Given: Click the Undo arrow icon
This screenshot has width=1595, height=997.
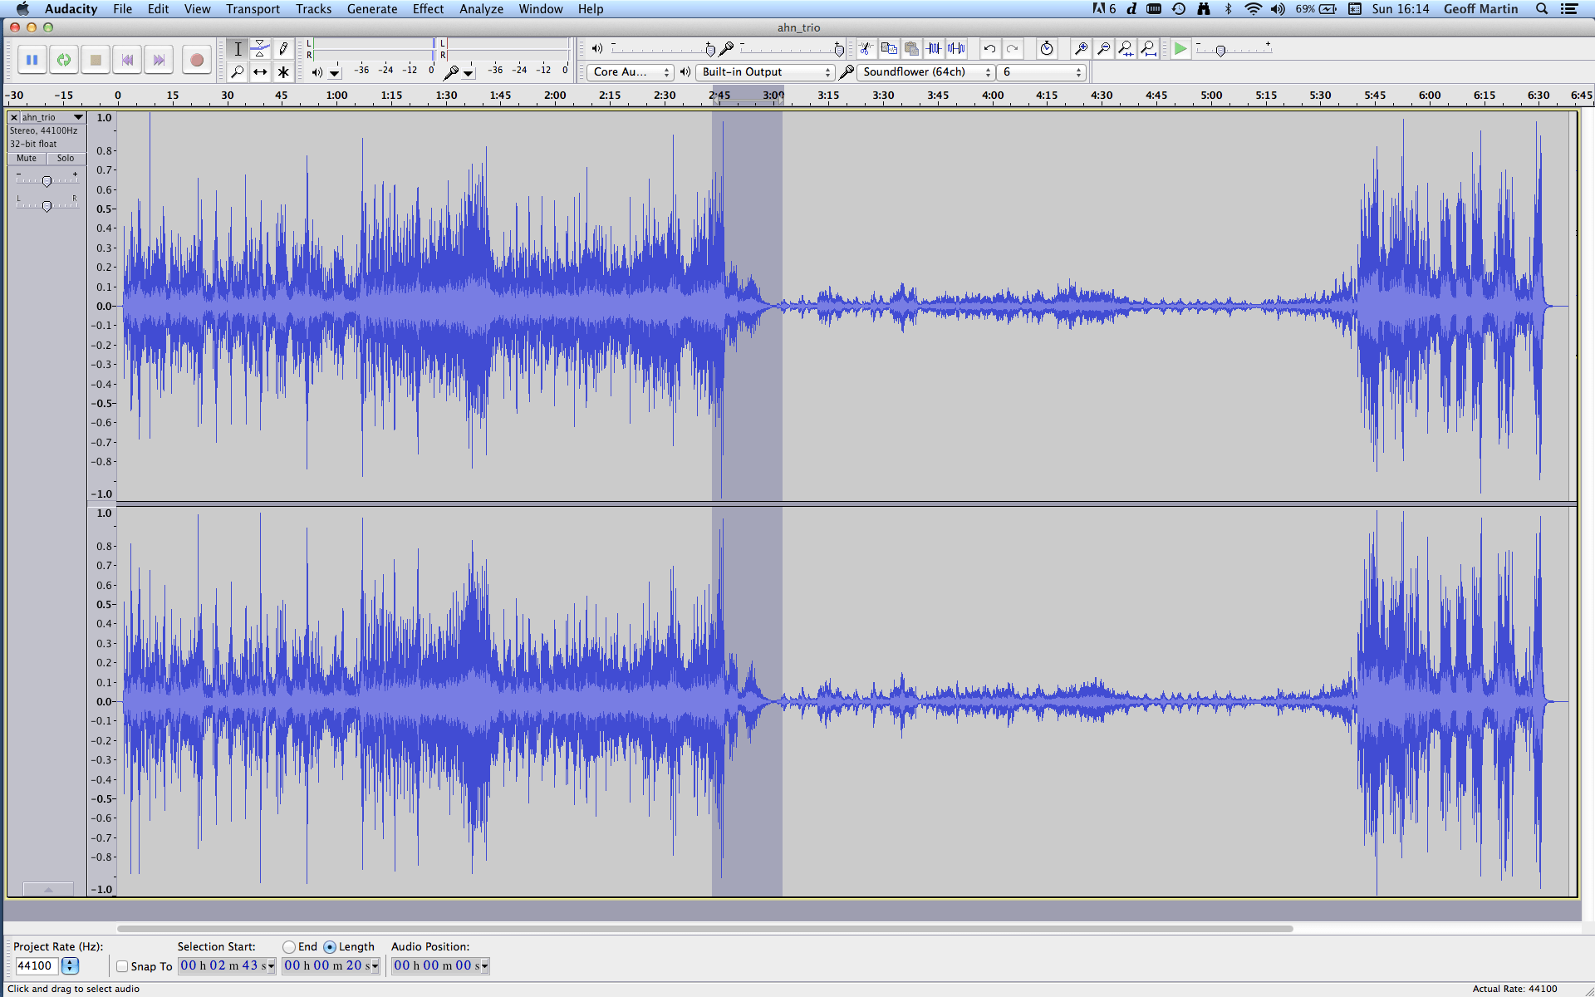Looking at the screenshot, I should (989, 49).
